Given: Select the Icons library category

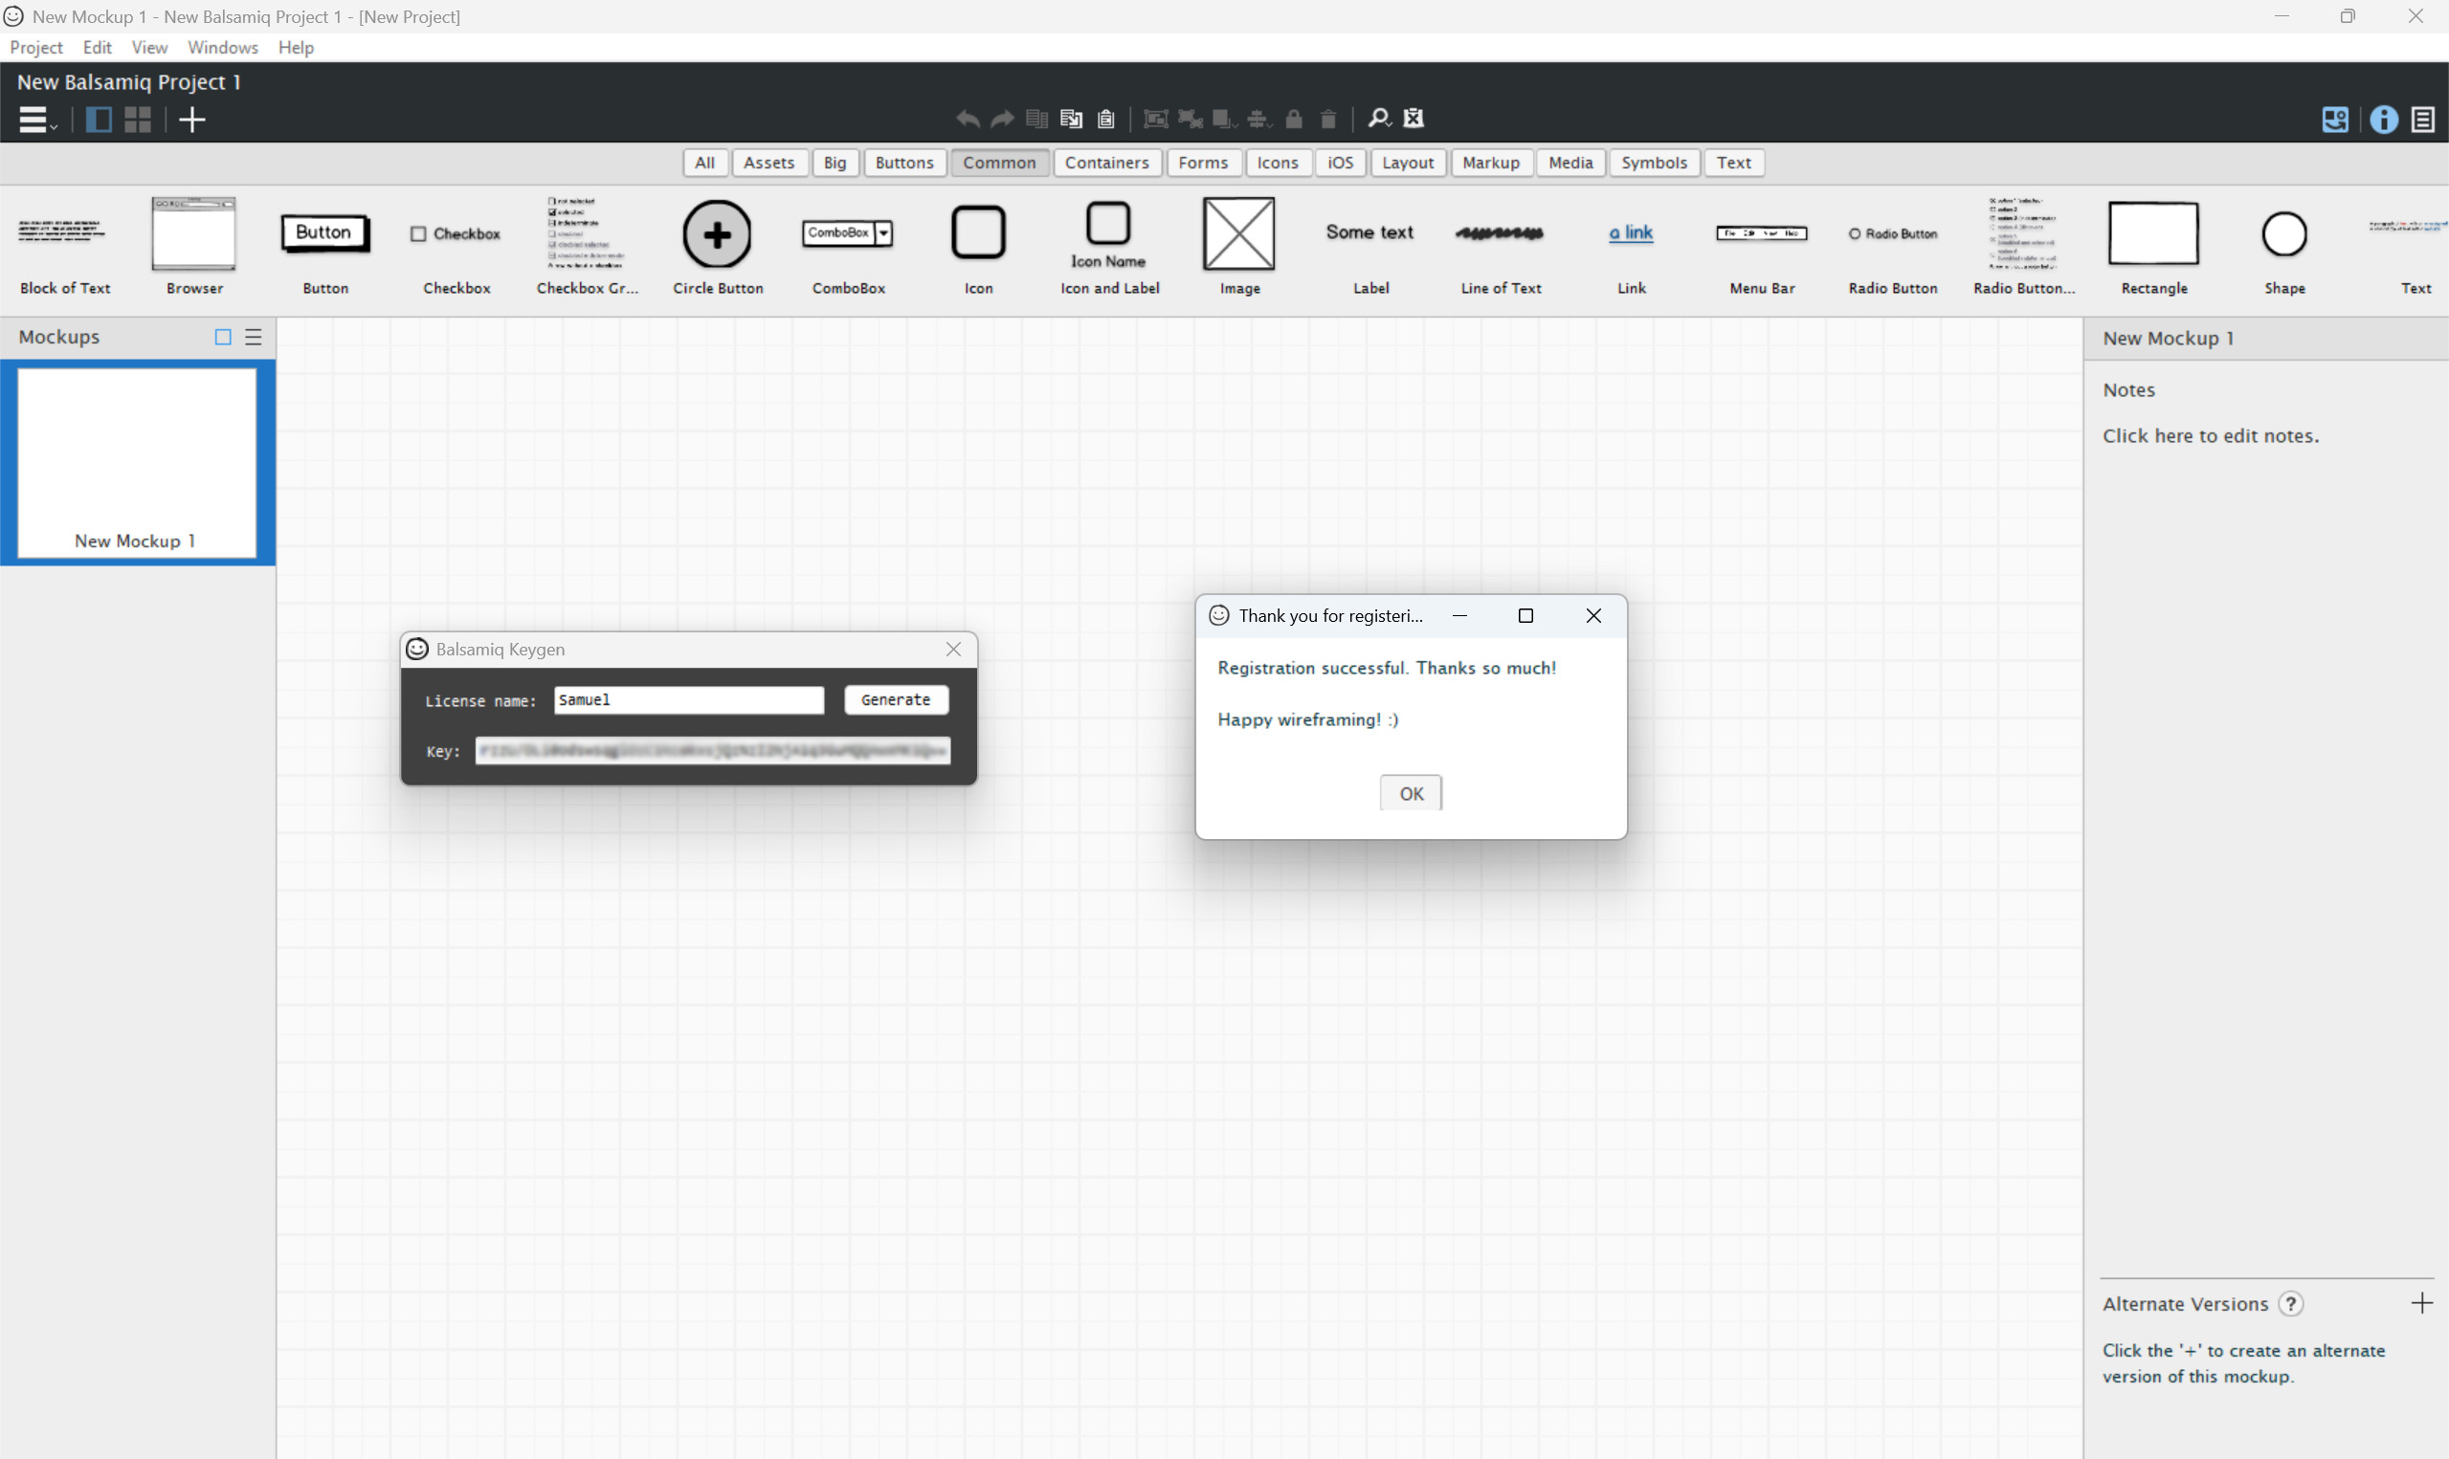Looking at the screenshot, I should [x=1278, y=163].
